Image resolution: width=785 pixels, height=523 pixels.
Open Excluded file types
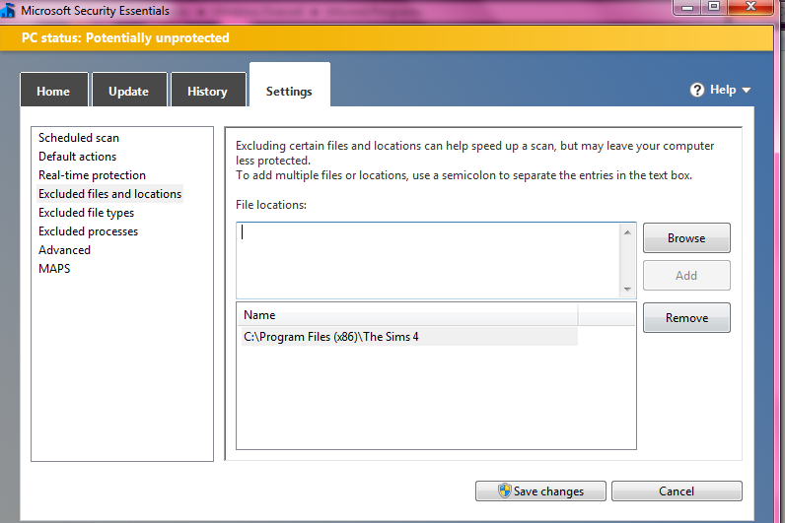(86, 213)
